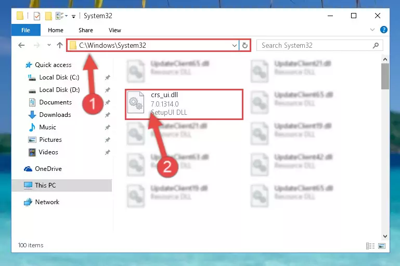
Task: Click the crs_ui.dll file name
Action: pyautogui.click(x=164, y=95)
